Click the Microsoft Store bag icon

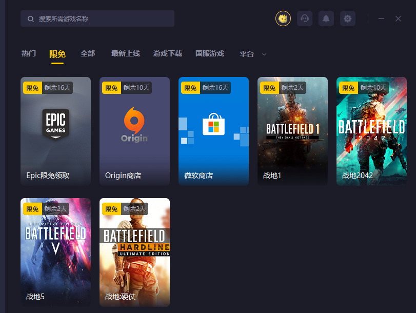(x=213, y=124)
